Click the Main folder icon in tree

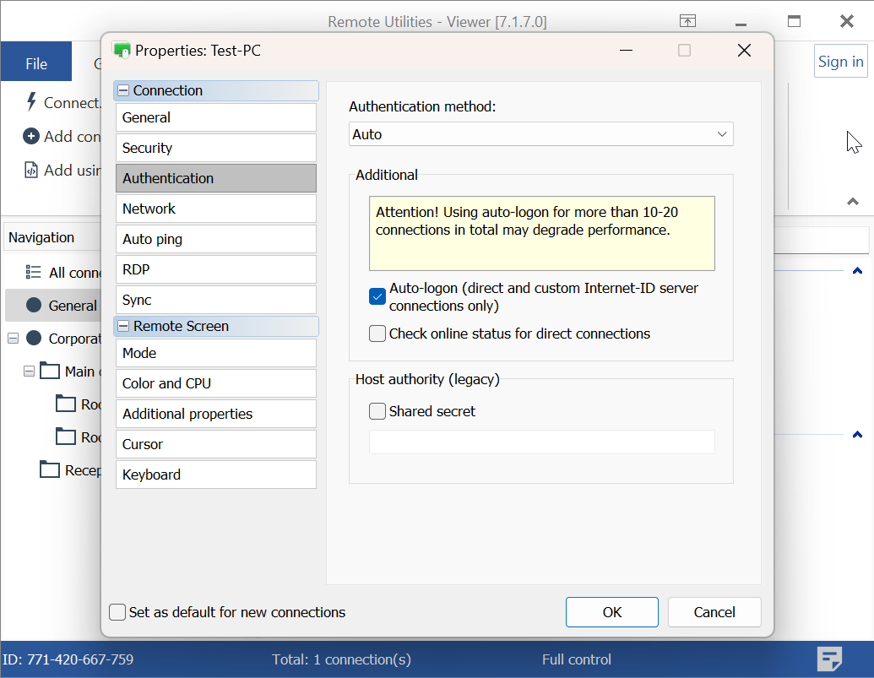pos(50,371)
